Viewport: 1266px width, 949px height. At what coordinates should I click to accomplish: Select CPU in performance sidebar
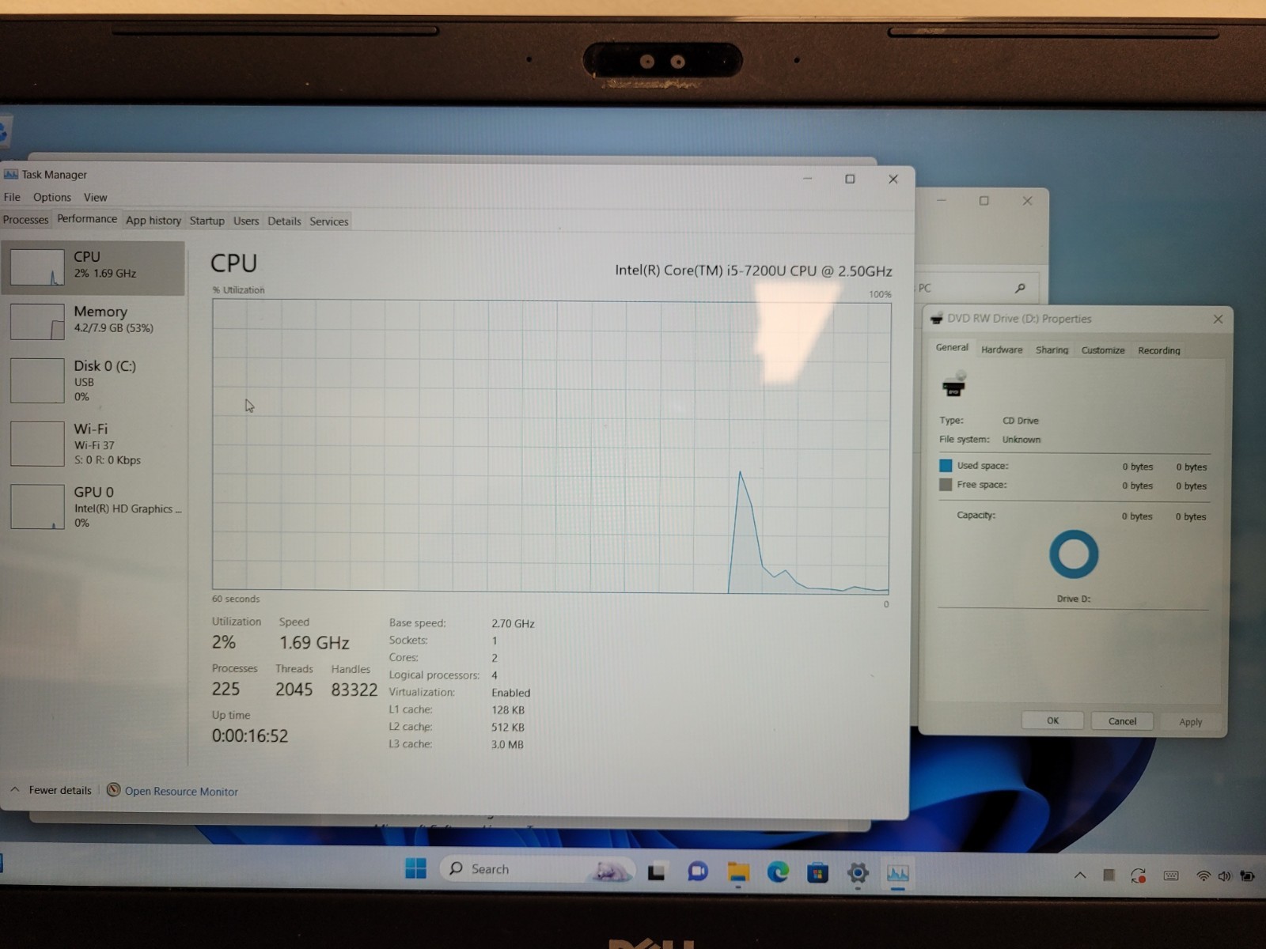click(x=93, y=267)
